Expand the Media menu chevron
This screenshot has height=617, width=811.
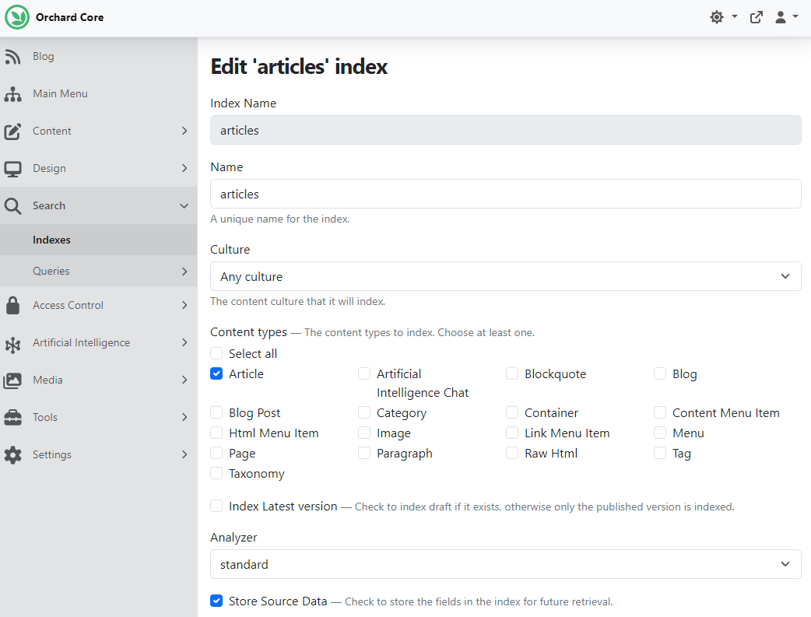tap(184, 380)
